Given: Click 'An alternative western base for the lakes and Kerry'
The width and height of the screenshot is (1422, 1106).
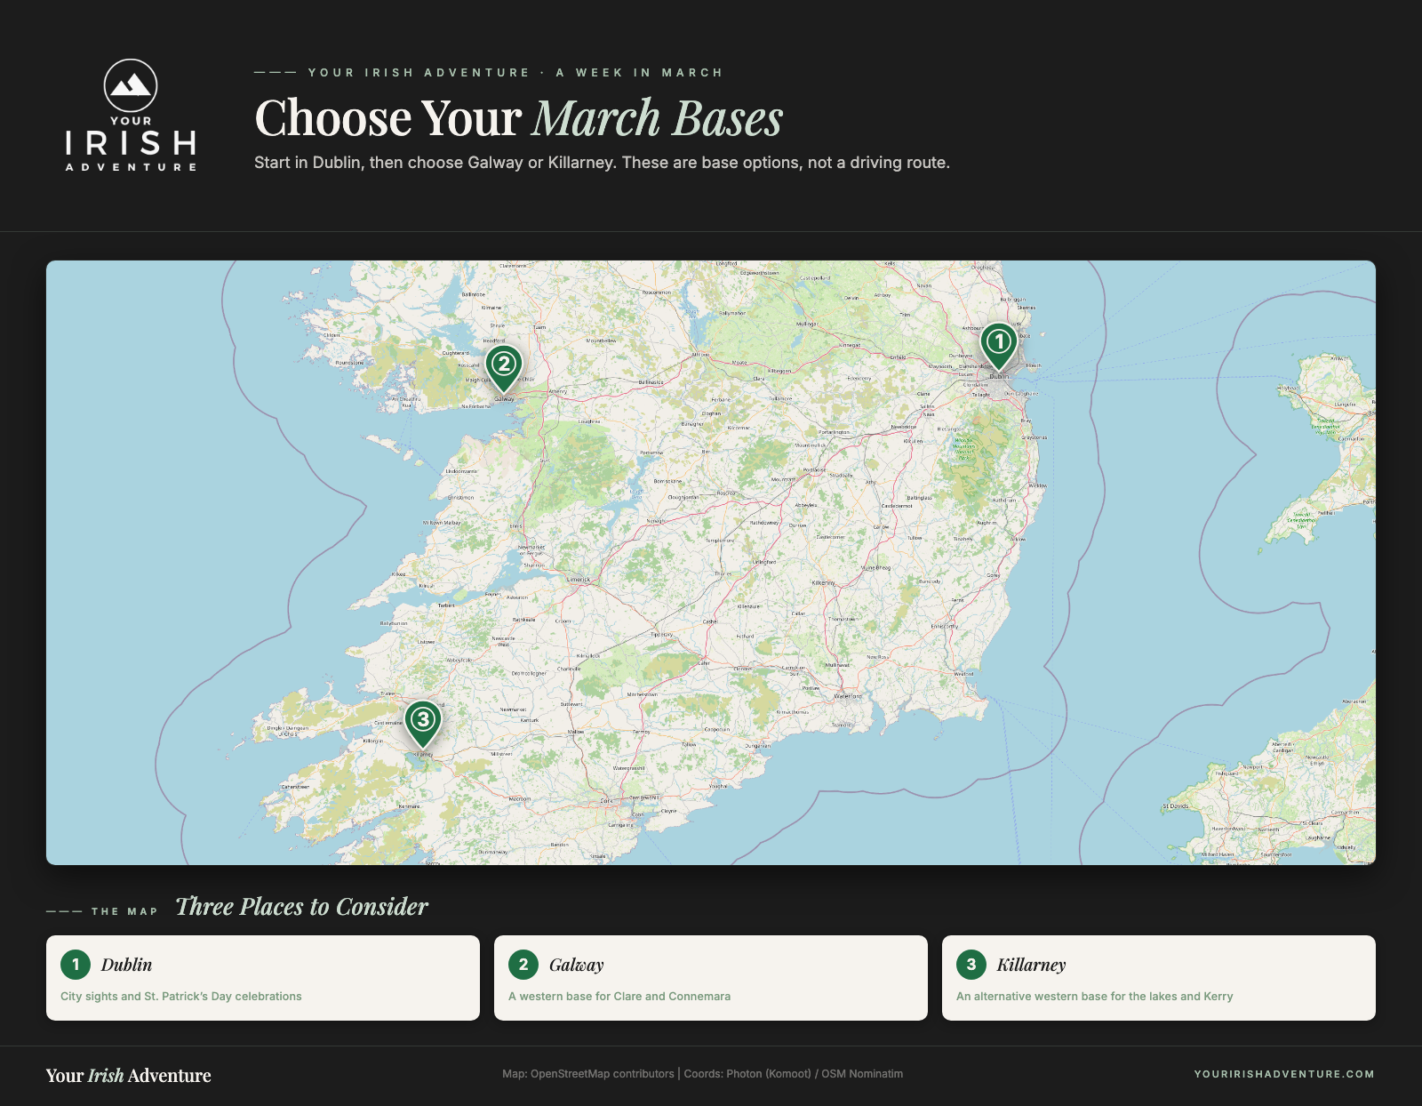Looking at the screenshot, I should (x=1095, y=997).
